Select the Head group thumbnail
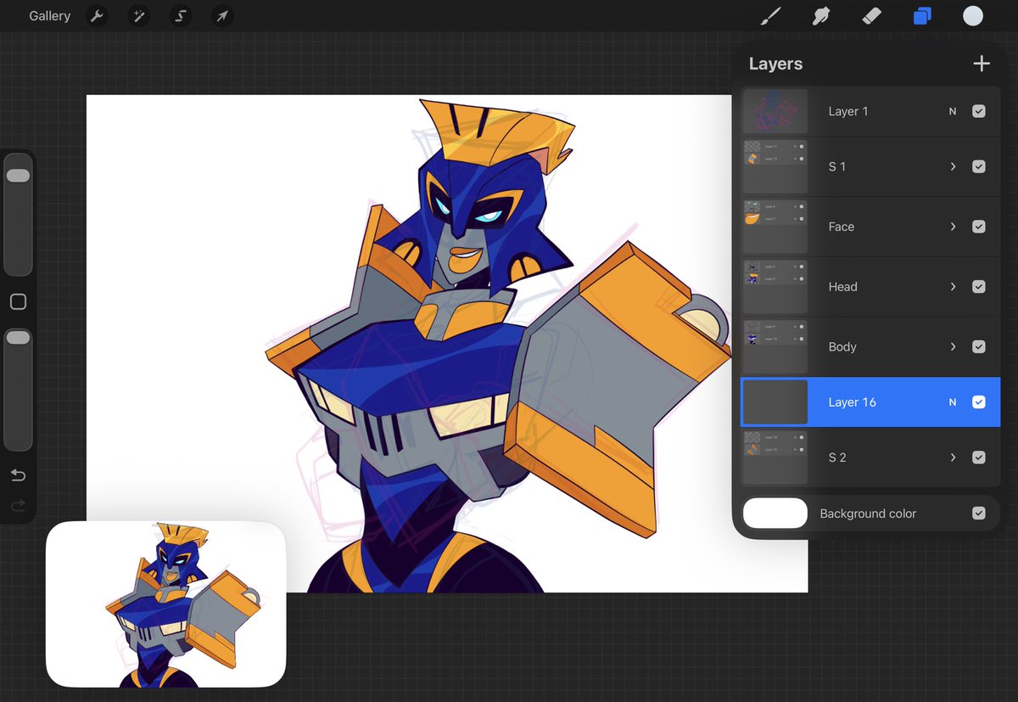Viewport: 1018px width, 702px height. tap(775, 287)
